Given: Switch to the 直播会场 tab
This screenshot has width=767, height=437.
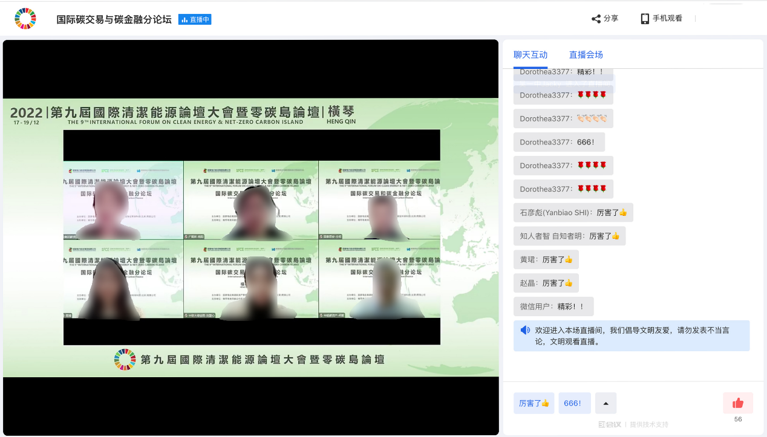Looking at the screenshot, I should (584, 54).
